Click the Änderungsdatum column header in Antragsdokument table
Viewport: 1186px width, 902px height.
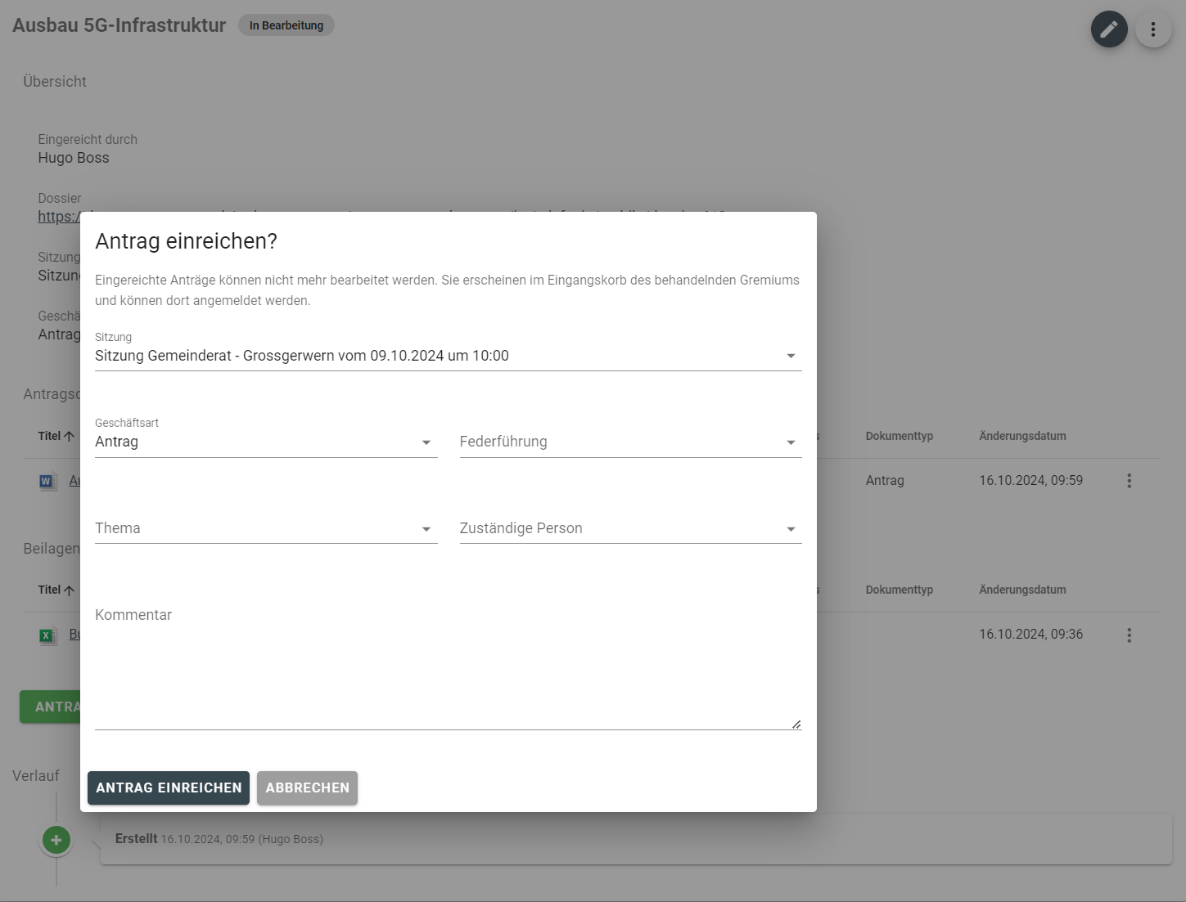point(1022,436)
